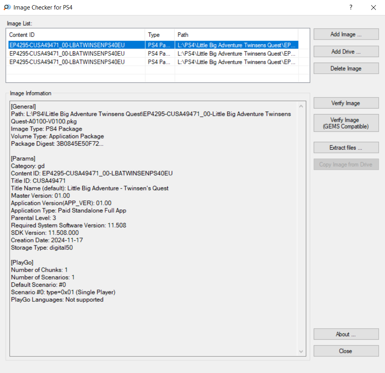Click Application Version(APP_VER) line
The width and height of the screenshot is (385, 373).
coord(61,203)
